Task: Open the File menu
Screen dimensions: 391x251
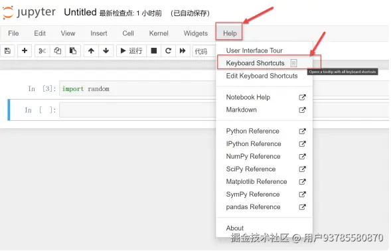Action: click(x=13, y=33)
